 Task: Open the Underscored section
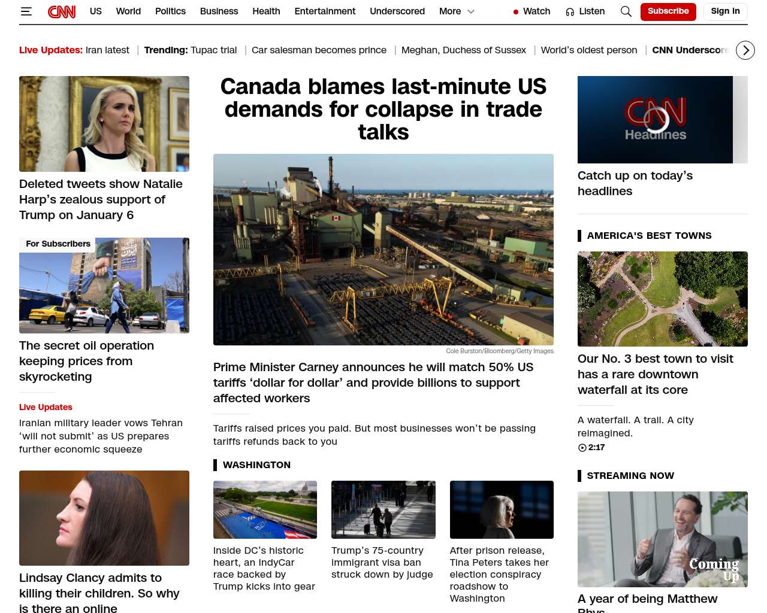click(x=397, y=11)
